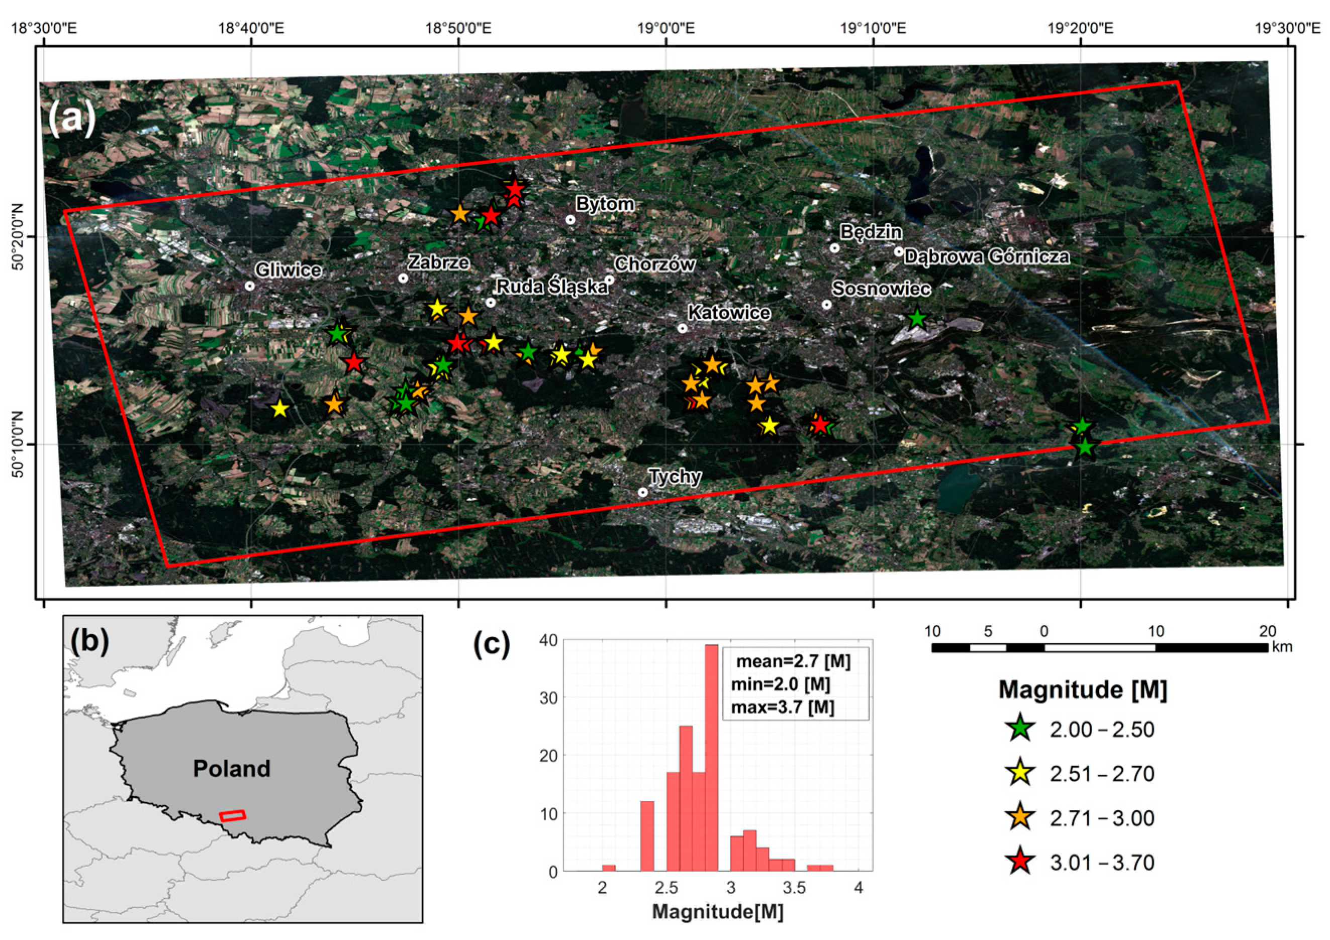Click the Zabrze city marker dot
1330x940 pixels.
(x=403, y=278)
